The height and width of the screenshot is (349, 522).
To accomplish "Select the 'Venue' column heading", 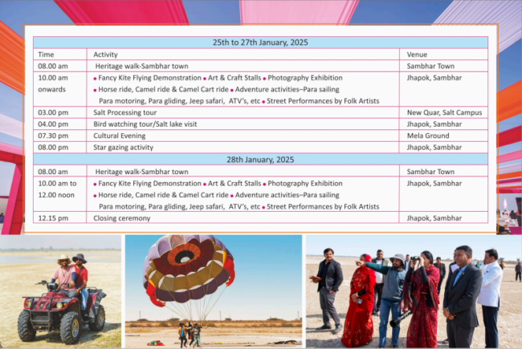I will (417, 55).
